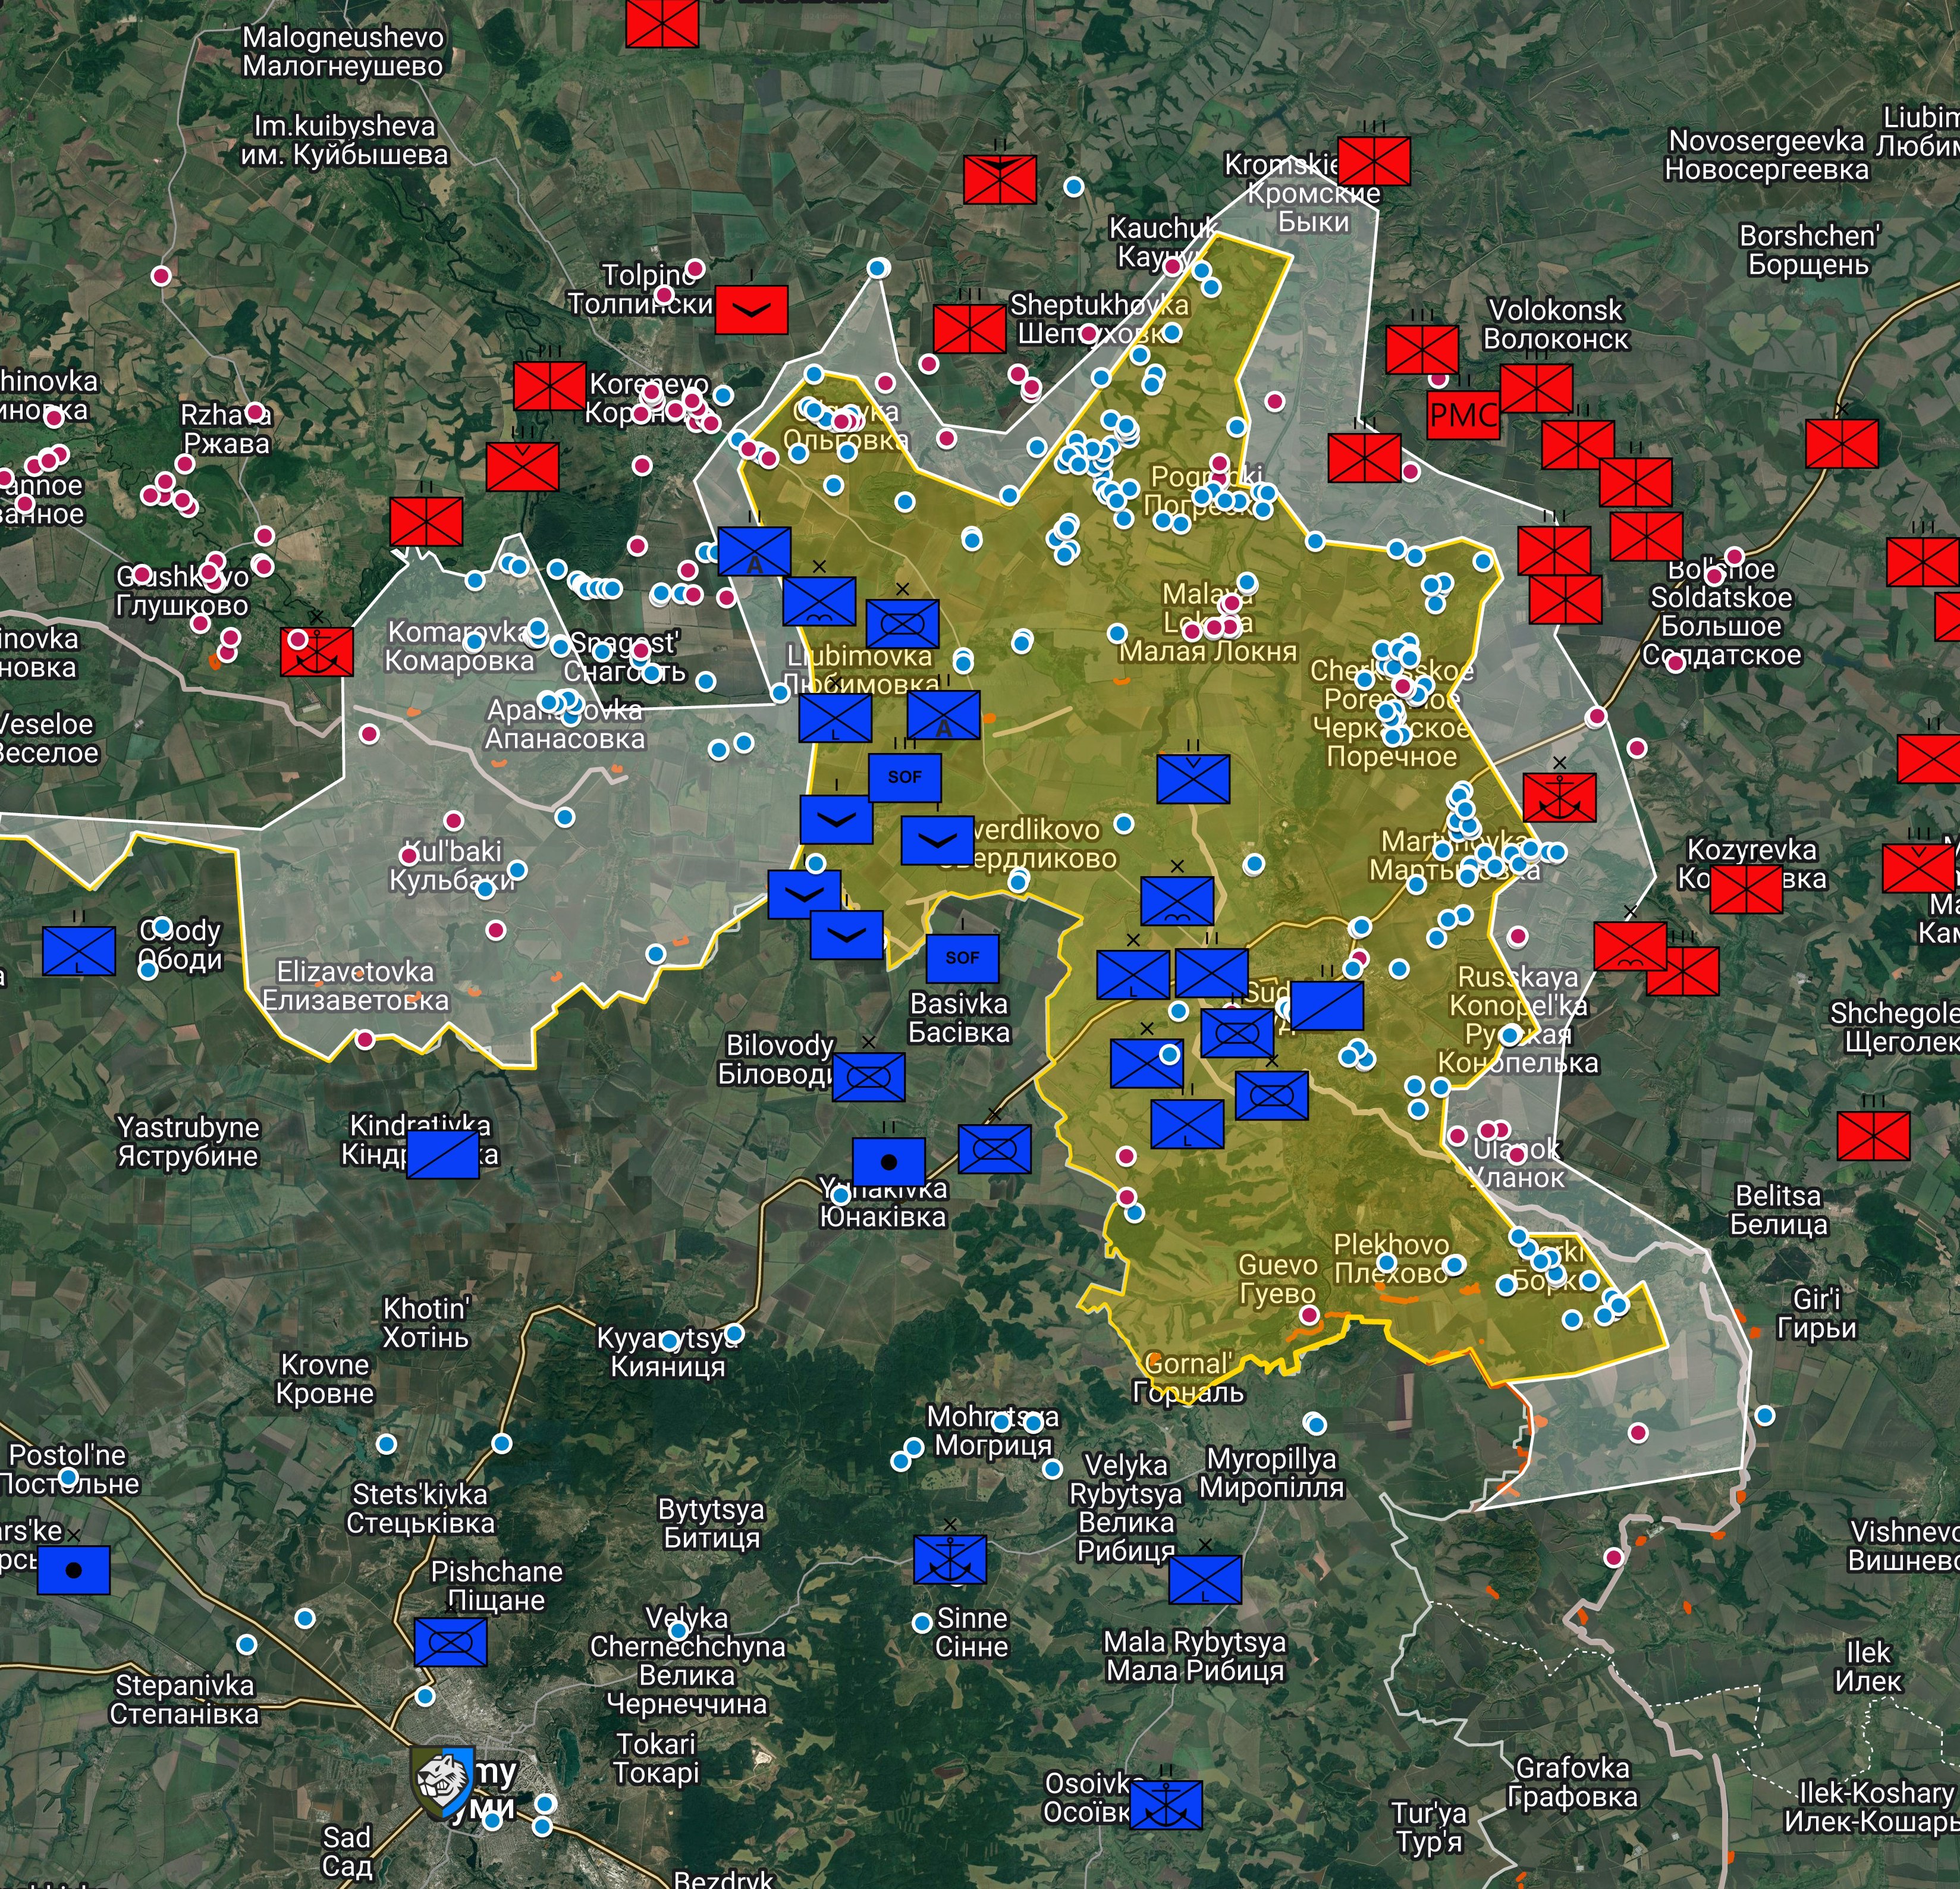This screenshot has height=1889, width=1960.
Task: Select blue slashed unit icon over Kindrativka
Action: (442, 1155)
